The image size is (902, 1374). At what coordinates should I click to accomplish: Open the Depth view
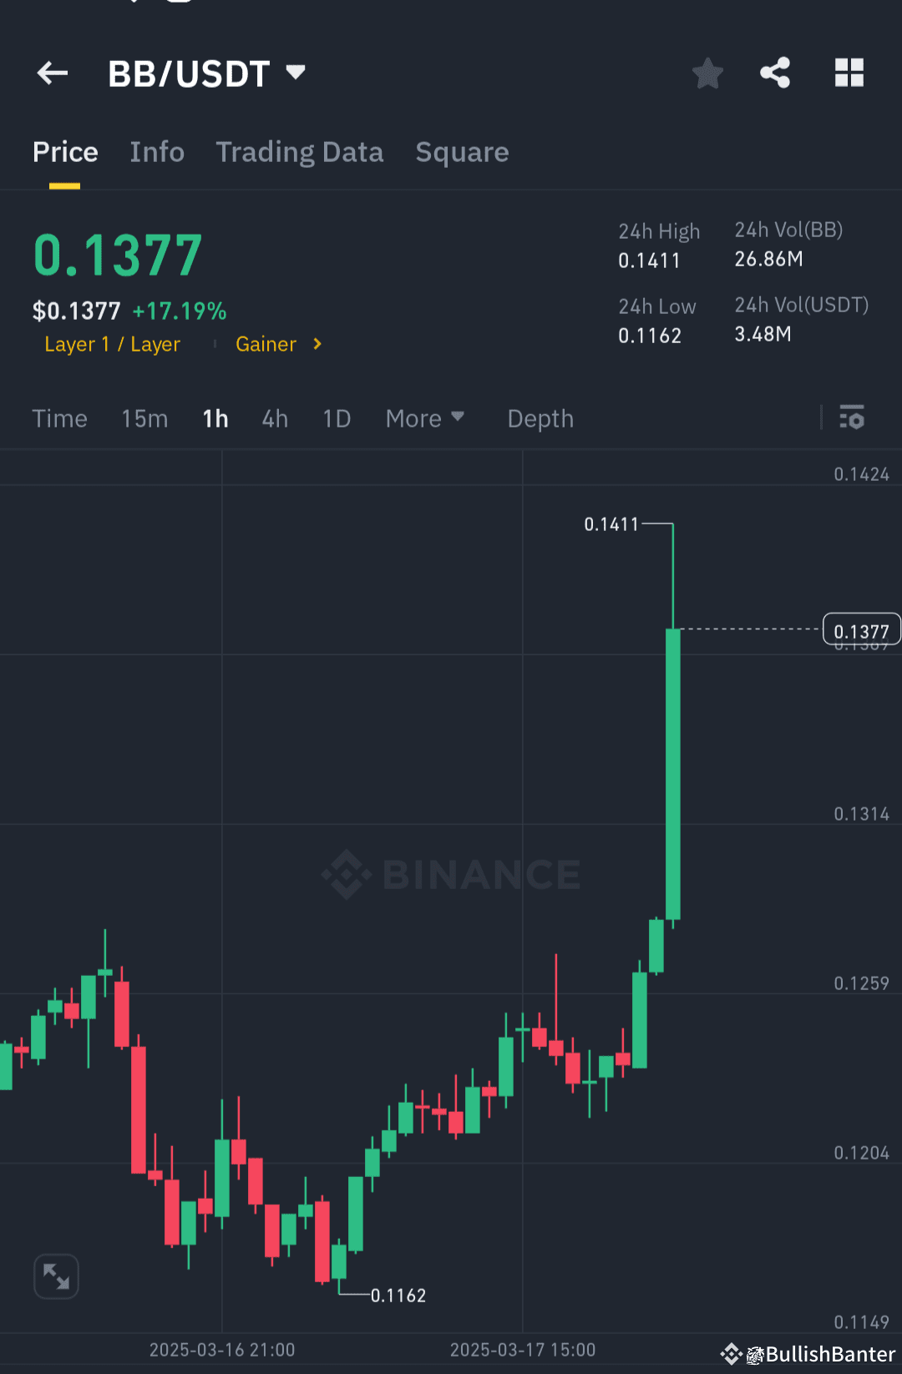540,418
